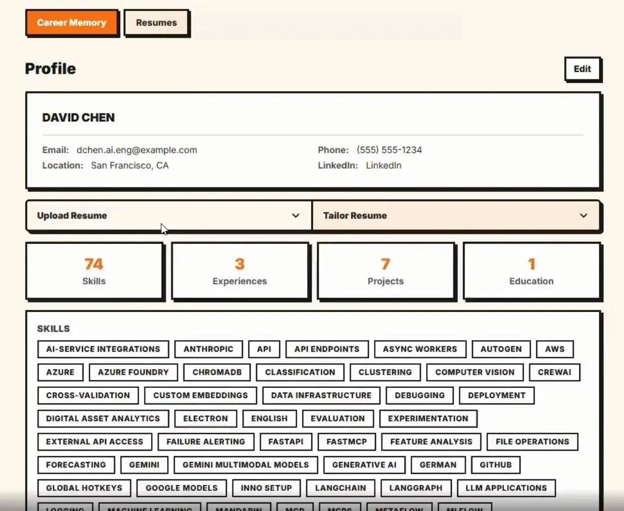Open the 1 Education stat card
This screenshot has height=511, width=624.
(531, 271)
